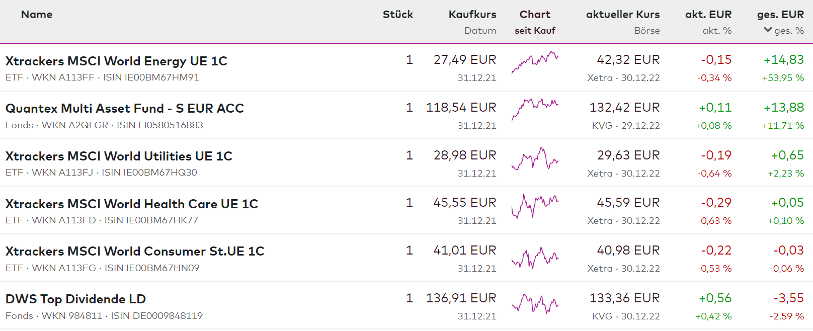
Task: Open Xtrackers MSCI World Health Care link
Action: coord(131,204)
